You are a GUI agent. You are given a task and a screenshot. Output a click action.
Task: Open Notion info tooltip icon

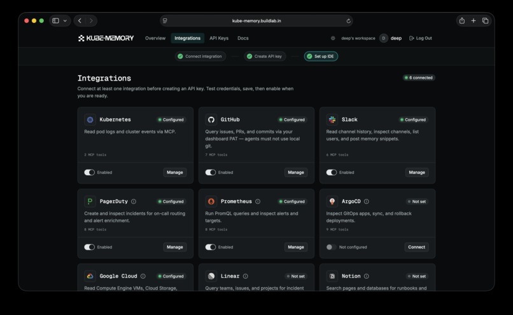(367, 276)
